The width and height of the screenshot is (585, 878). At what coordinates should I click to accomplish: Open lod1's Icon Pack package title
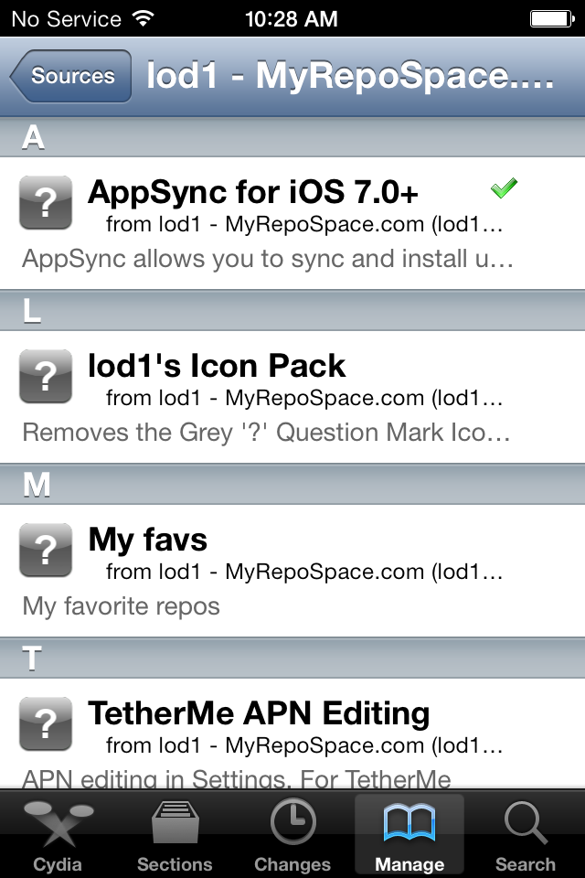point(217,366)
